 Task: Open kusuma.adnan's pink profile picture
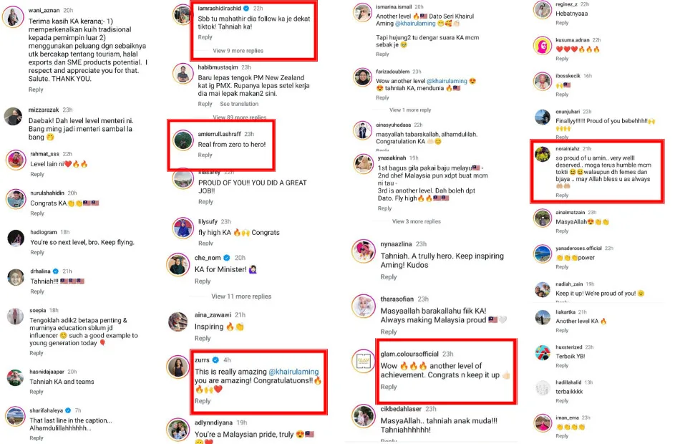pos(543,46)
